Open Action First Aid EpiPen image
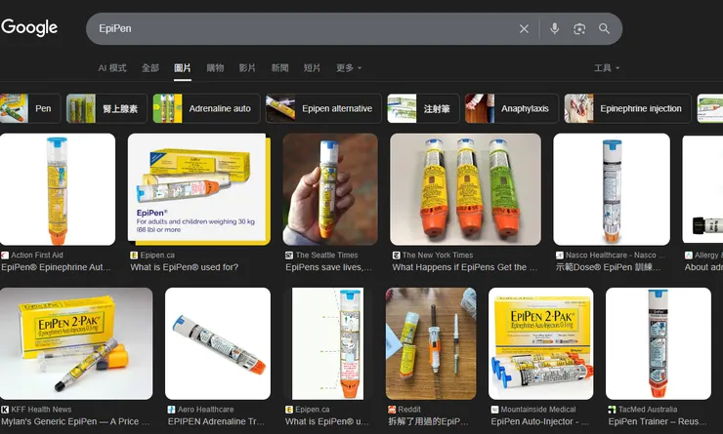Image resolution: width=723 pixels, height=434 pixels. tap(58, 189)
